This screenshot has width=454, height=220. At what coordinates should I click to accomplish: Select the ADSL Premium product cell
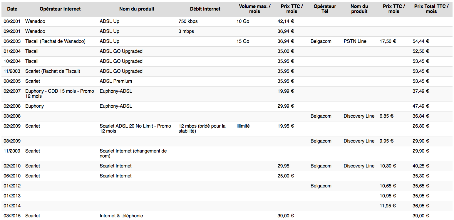pyautogui.click(x=116, y=81)
